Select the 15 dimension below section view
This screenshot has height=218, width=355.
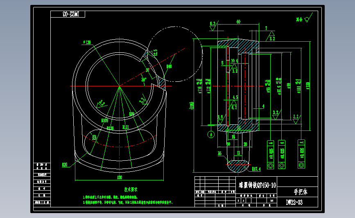[x=233, y=137]
